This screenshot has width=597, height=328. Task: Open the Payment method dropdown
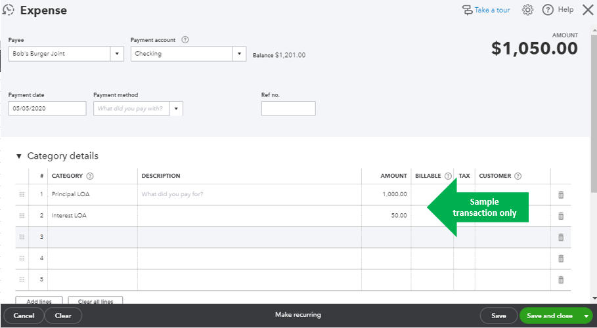[x=176, y=108]
